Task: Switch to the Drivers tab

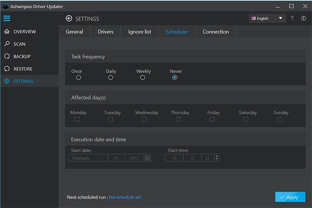Action: point(105,32)
